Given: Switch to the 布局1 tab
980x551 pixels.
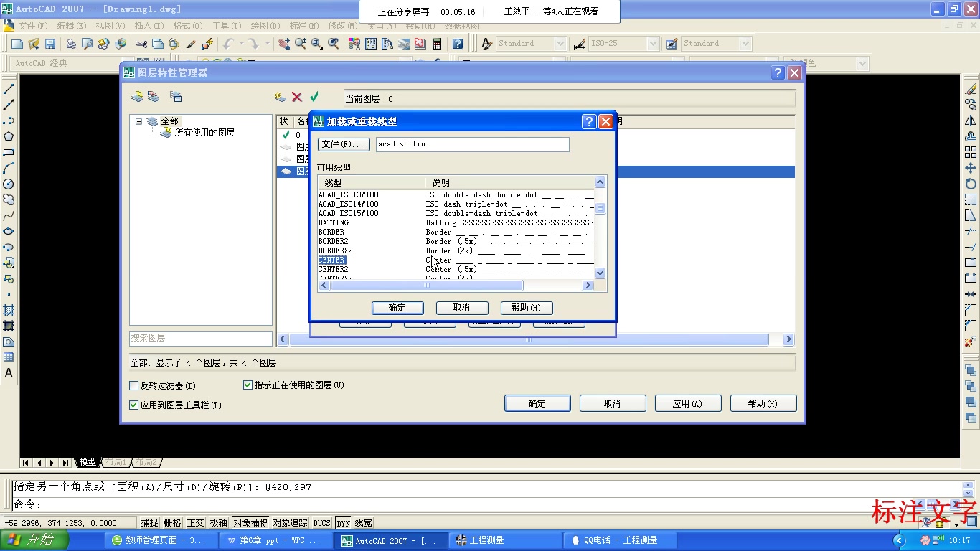Looking at the screenshot, I should point(115,462).
